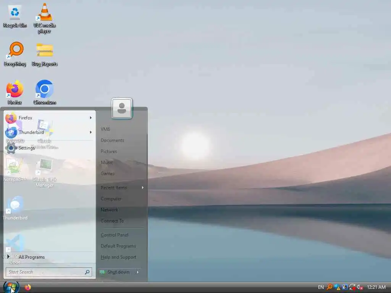Click the All Programs label
391x293 pixels.
pyautogui.click(x=32, y=257)
